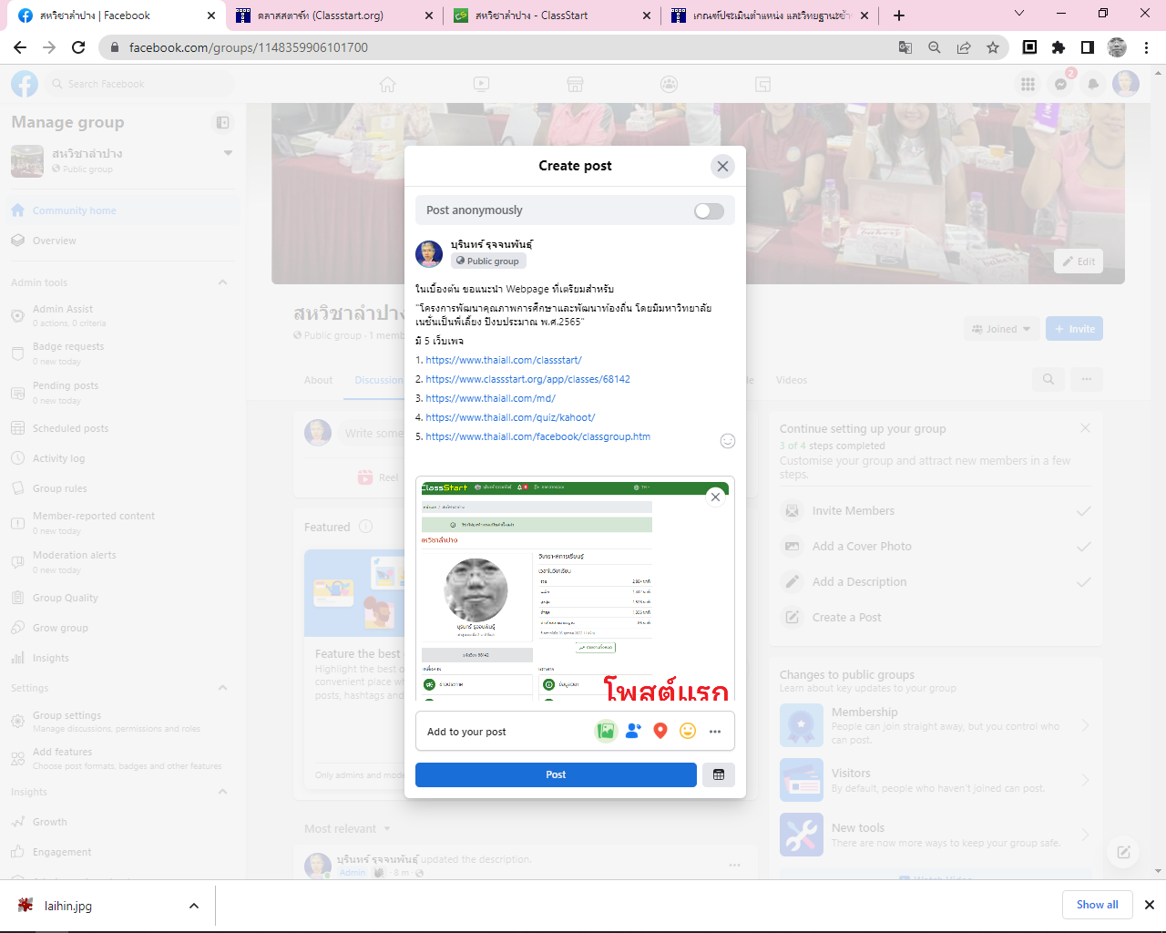The height and width of the screenshot is (933, 1166).
Task: Add feeling or activity emoji to post
Action: tap(688, 731)
